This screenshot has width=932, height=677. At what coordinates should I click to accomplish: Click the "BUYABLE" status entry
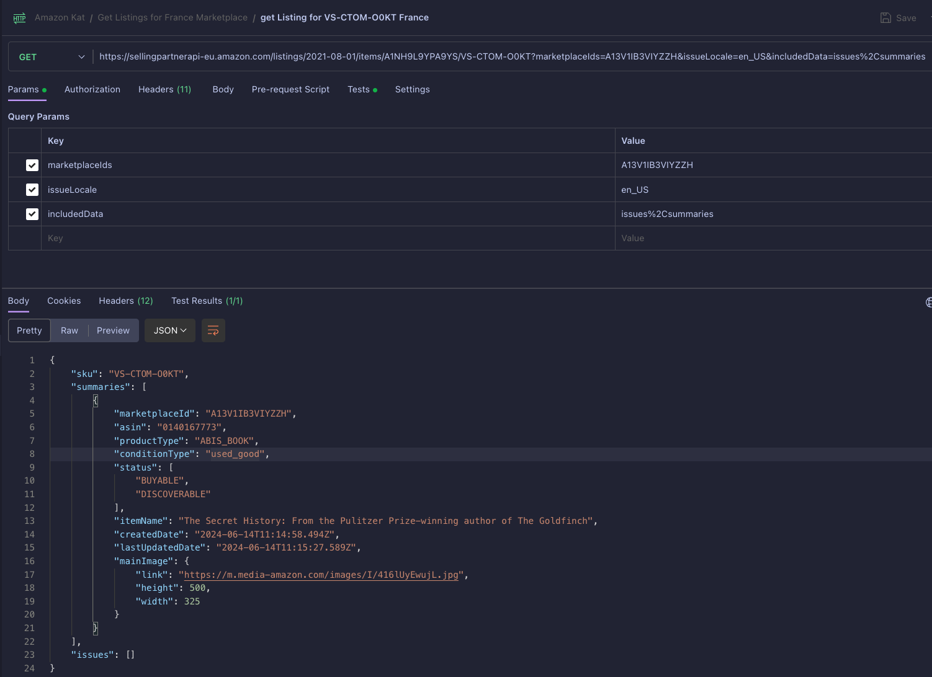coord(159,480)
